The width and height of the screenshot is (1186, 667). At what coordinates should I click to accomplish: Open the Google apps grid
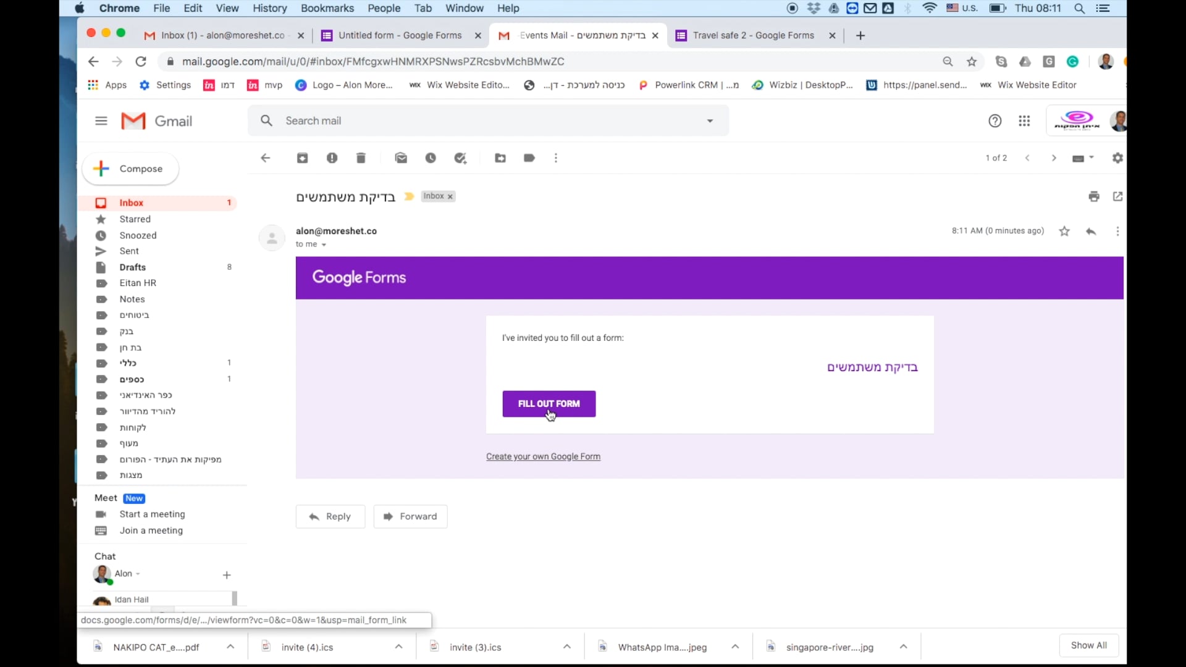(x=1024, y=121)
